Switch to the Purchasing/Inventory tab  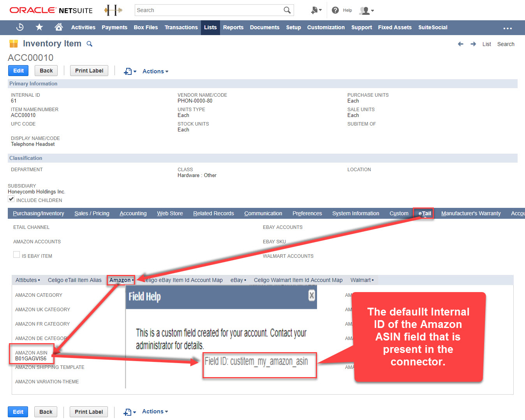[x=39, y=213]
